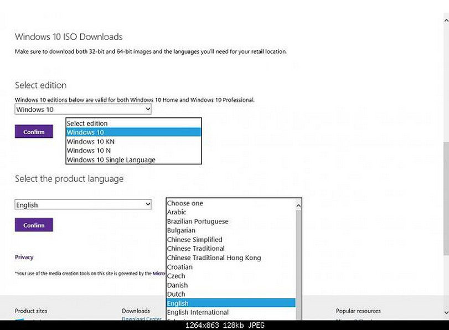Viewport: 449px width, 330px height.
Task: Select Arabic language
Action: [x=231, y=212]
